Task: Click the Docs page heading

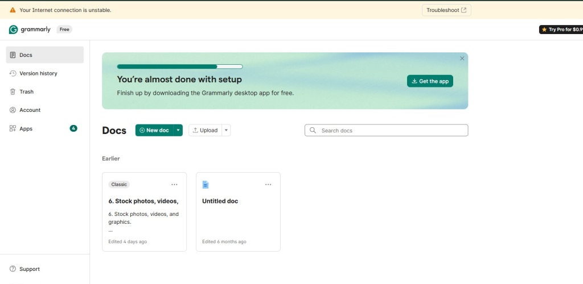Action: pyautogui.click(x=114, y=130)
